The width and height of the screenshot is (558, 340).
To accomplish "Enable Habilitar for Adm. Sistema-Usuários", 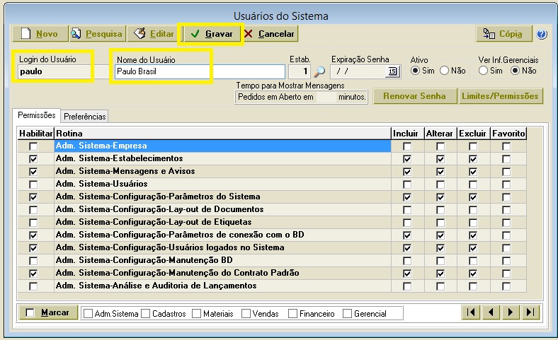I will point(33,184).
